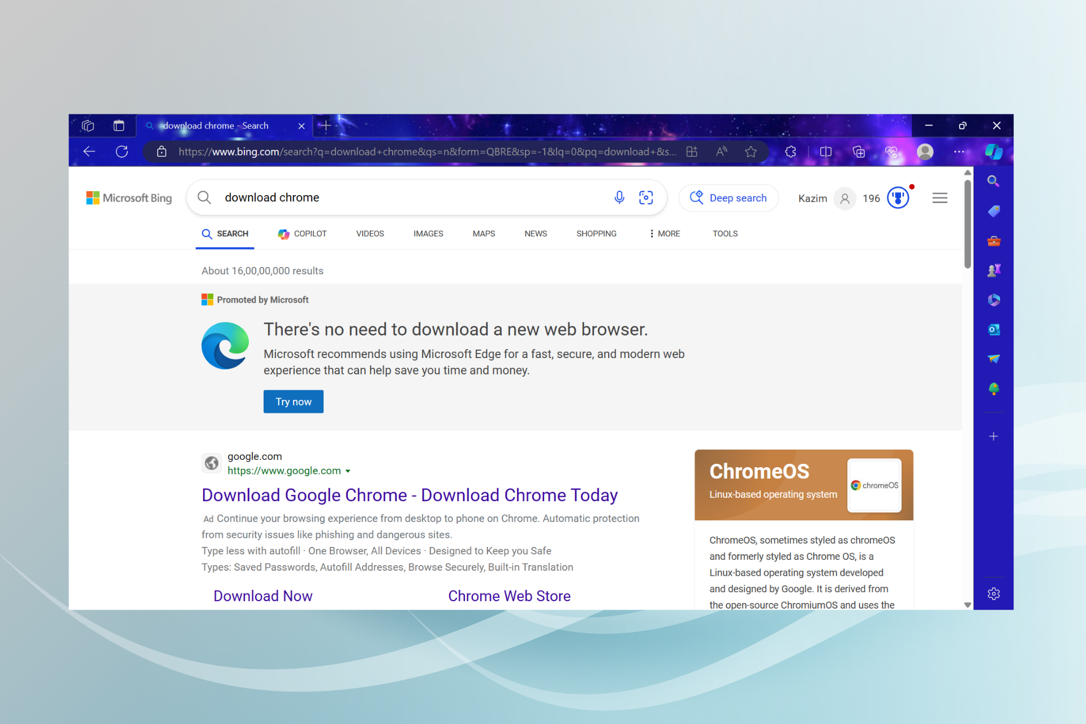The width and height of the screenshot is (1086, 724).
Task: Switch to the NEWS tab
Action: pos(536,234)
